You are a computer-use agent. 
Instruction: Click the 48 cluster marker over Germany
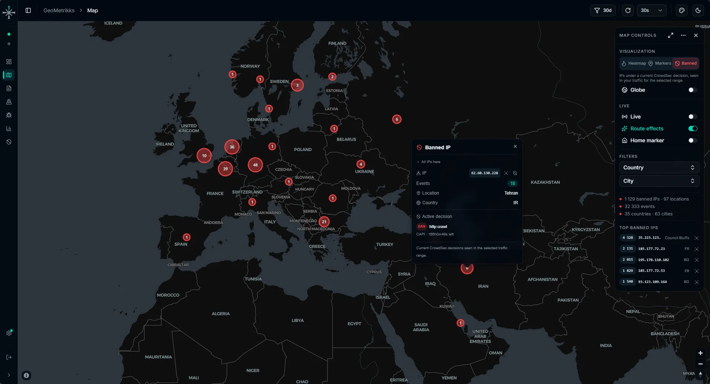coord(255,165)
